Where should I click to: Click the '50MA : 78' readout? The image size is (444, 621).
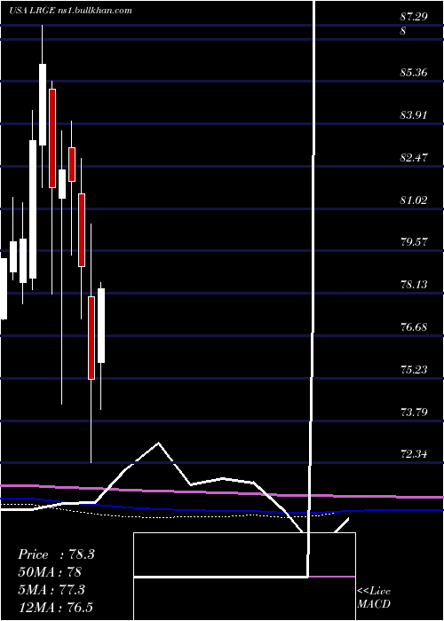[x=50, y=572]
